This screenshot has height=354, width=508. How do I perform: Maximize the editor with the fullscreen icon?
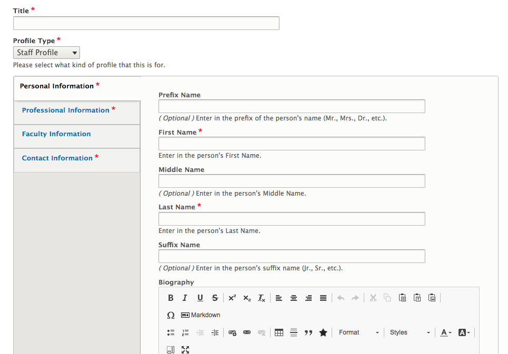(x=185, y=349)
